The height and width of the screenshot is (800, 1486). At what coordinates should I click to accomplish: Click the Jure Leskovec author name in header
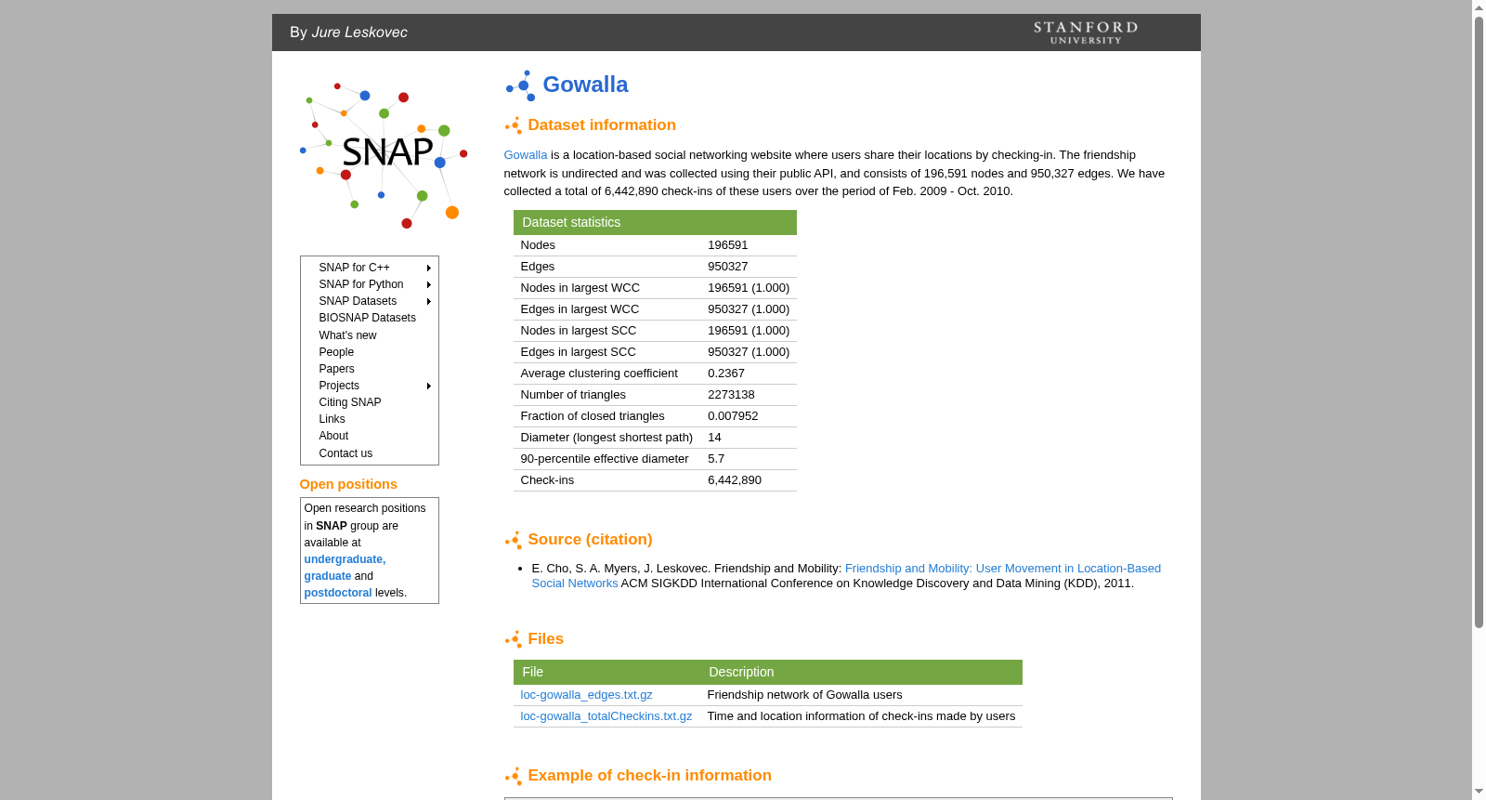tap(359, 33)
